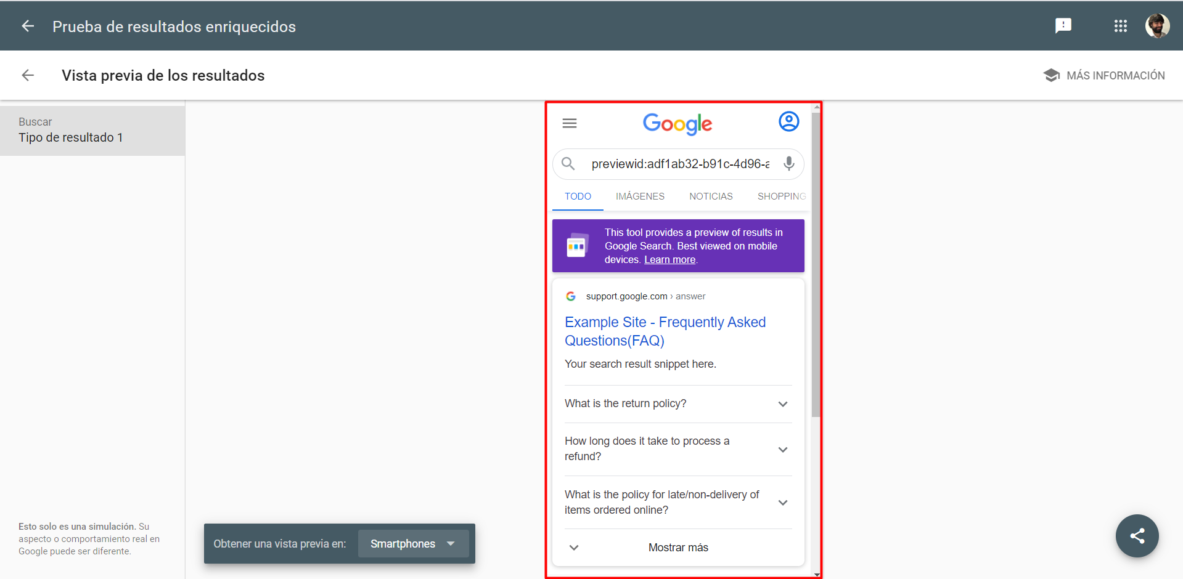1183x579 pixels.
Task: Open the Smartphones device dropdown
Action: click(x=413, y=544)
